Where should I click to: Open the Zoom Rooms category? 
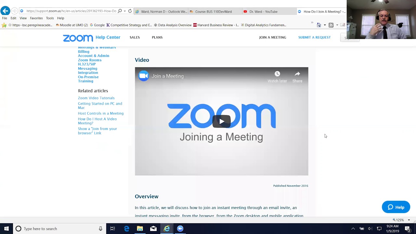coord(90,60)
